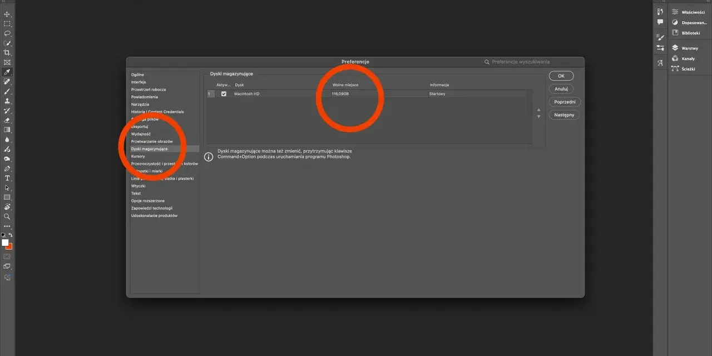The height and width of the screenshot is (356, 712).
Task: Open the Ogólne preferences section
Action: (137, 75)
